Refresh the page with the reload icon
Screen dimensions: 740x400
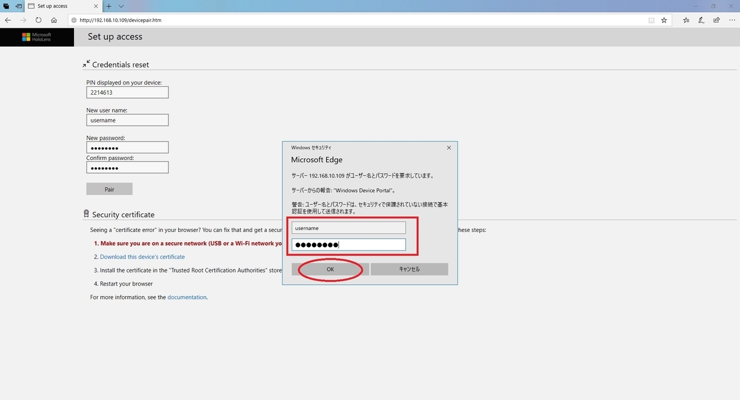pos(39,20)
